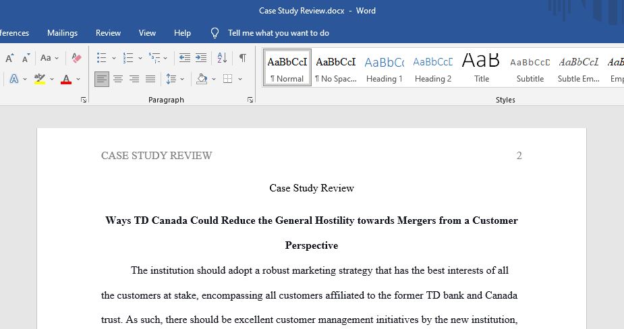
Task: Apply the Subtitle style
Action: [x=530, y=68]
